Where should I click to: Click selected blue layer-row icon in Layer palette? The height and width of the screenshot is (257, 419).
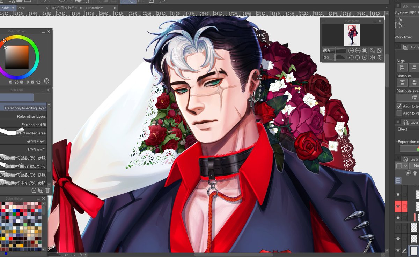(398, 180)
